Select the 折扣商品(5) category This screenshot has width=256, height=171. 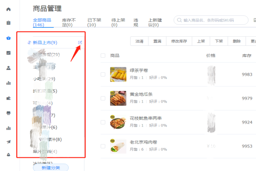[45, 91]
